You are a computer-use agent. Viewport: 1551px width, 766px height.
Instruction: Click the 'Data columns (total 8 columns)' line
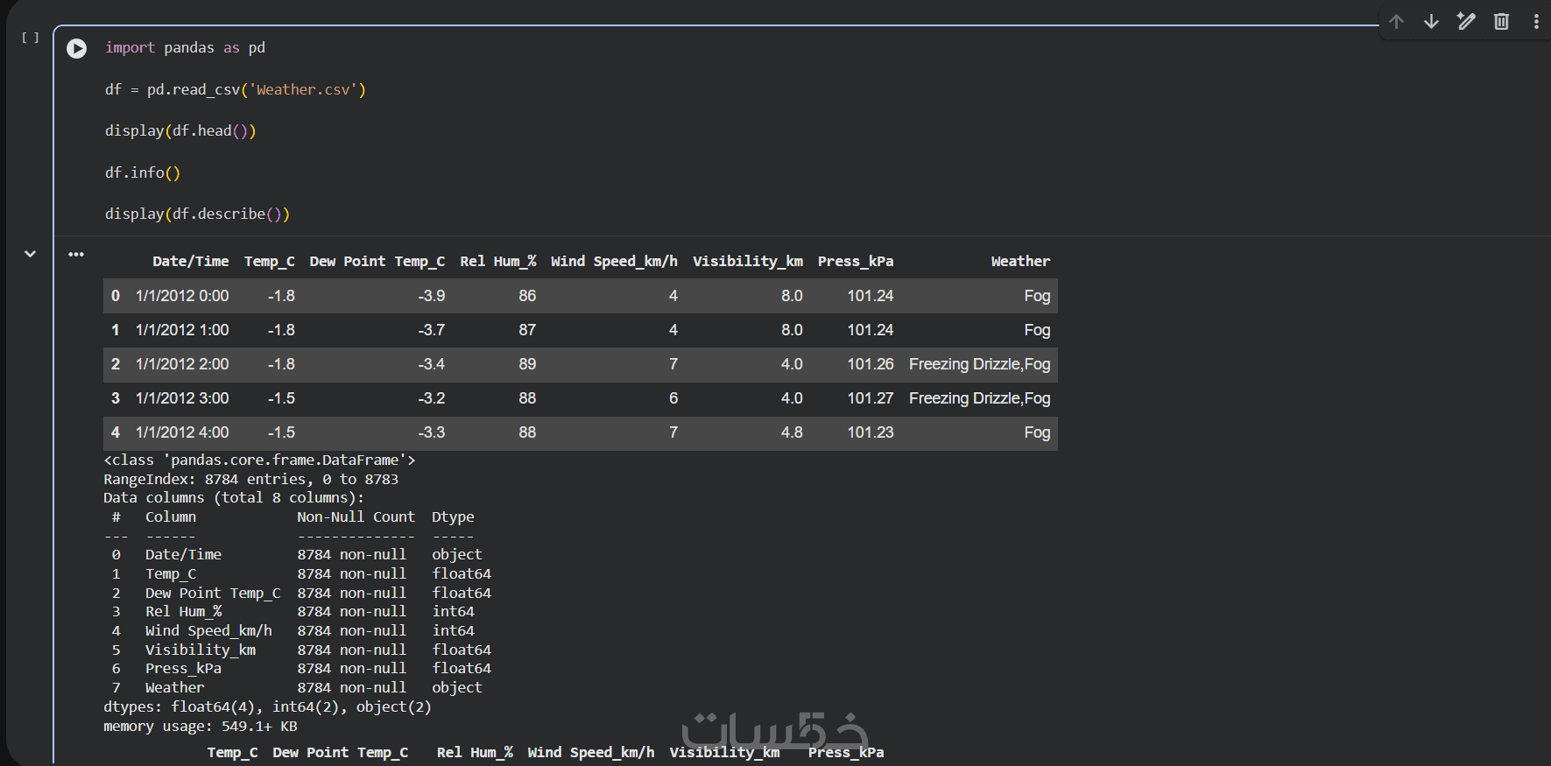tap(234, 498)
